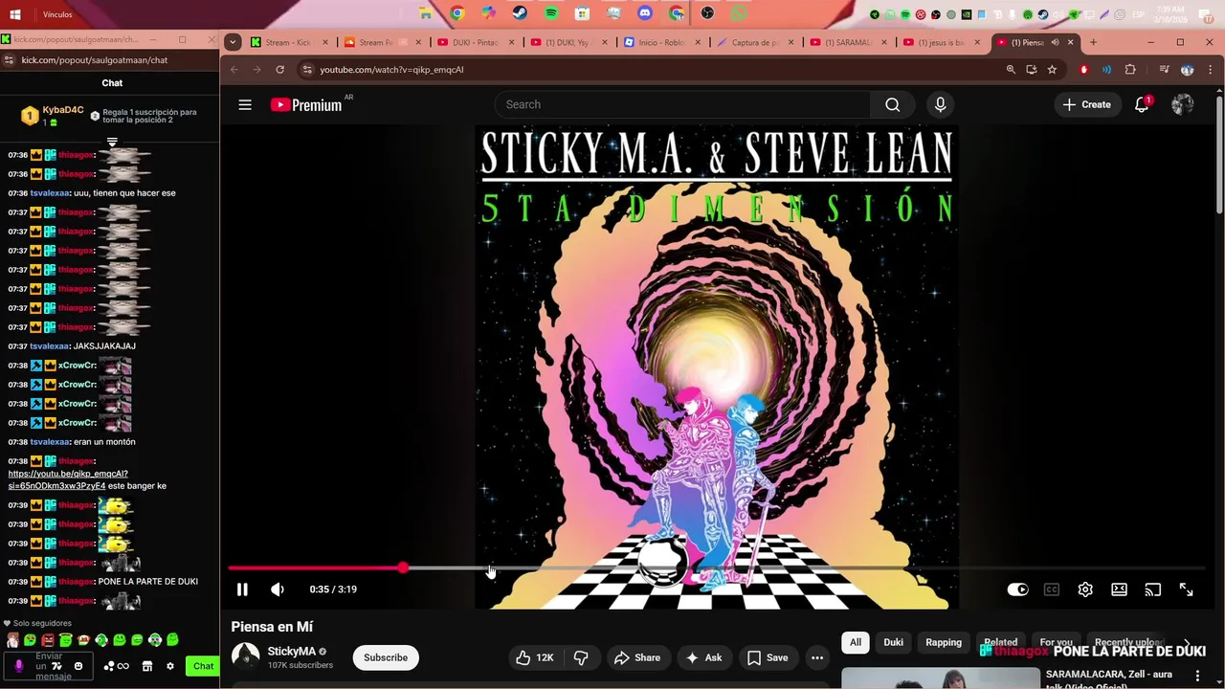Click the Ask button
Screen dimensions: 1225x689
(x=703, y=657)
